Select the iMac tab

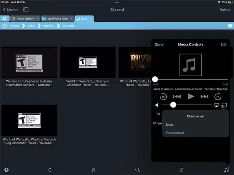coord(84,19)
